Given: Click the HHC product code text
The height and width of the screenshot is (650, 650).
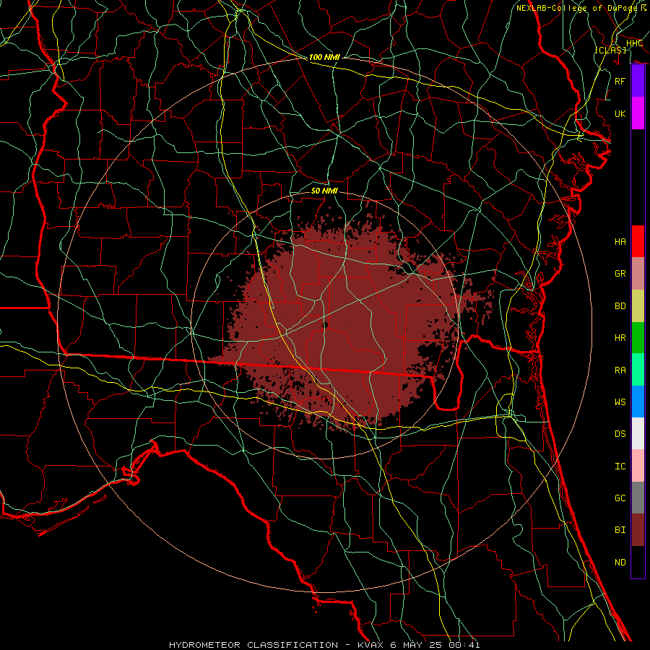Looking at the screenshot, I should point(634,43).
